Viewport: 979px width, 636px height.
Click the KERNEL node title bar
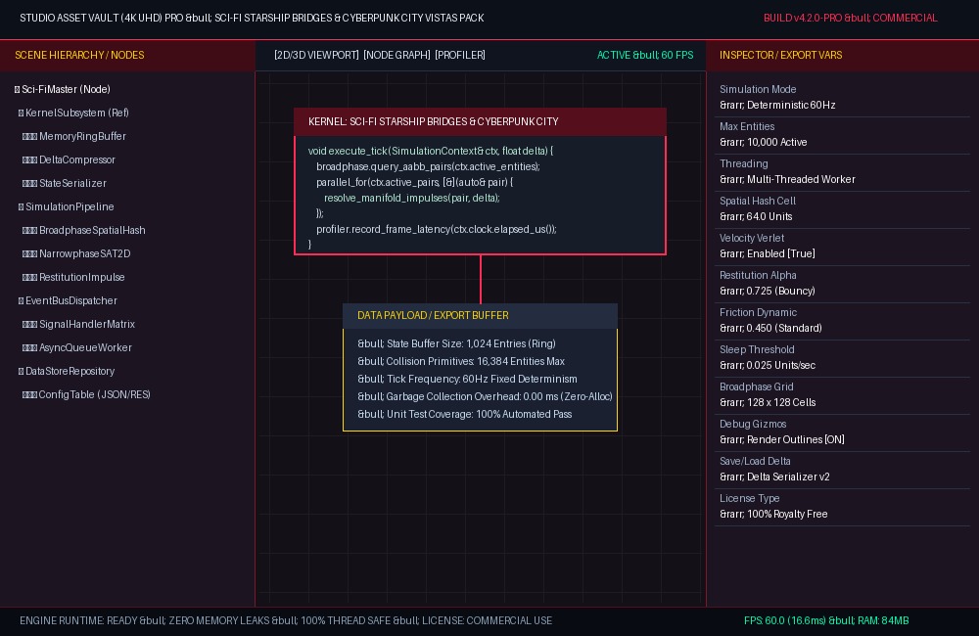coord(480,121)
